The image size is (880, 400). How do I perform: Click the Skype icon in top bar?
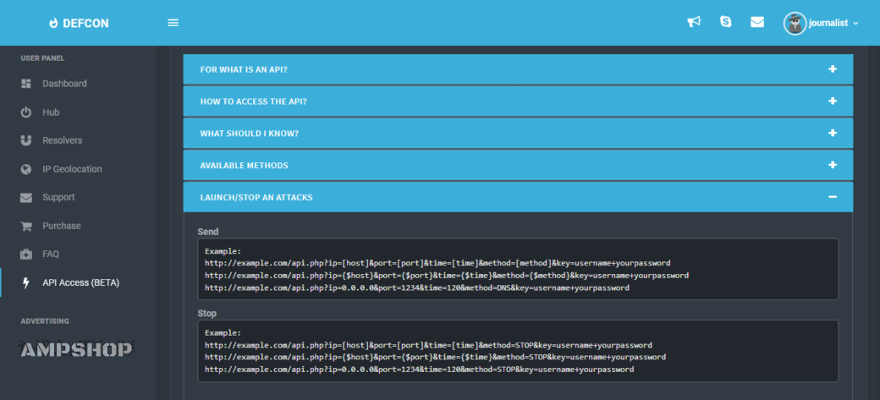[x=725, y=22]
